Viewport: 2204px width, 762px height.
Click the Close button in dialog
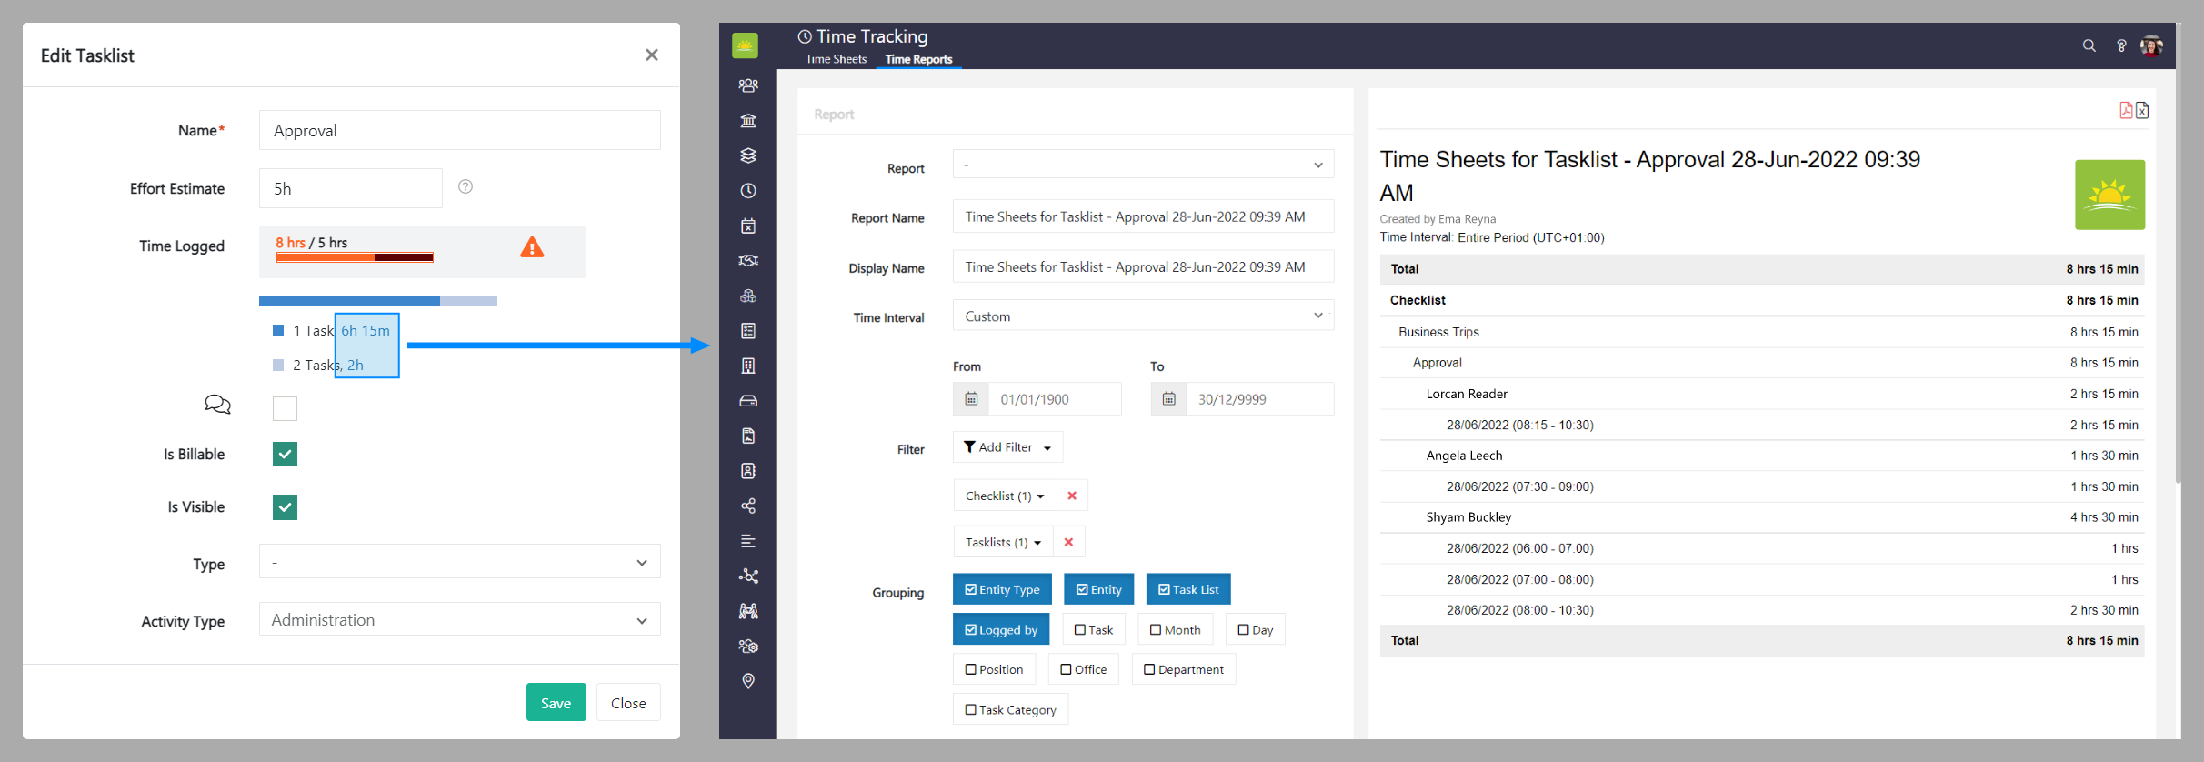coord(628,703)
